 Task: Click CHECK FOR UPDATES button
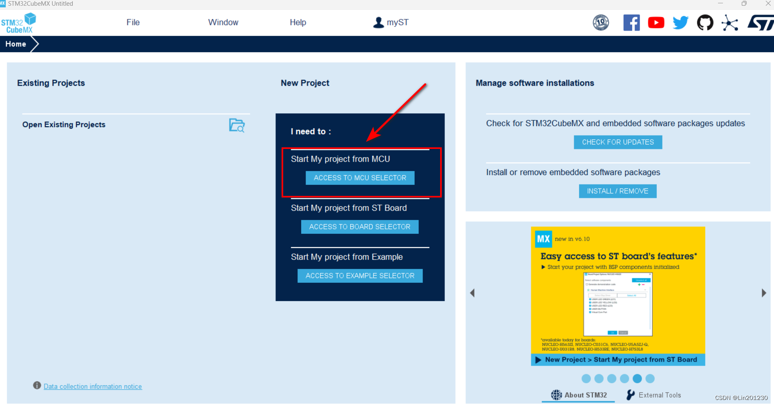pos(618,142)
